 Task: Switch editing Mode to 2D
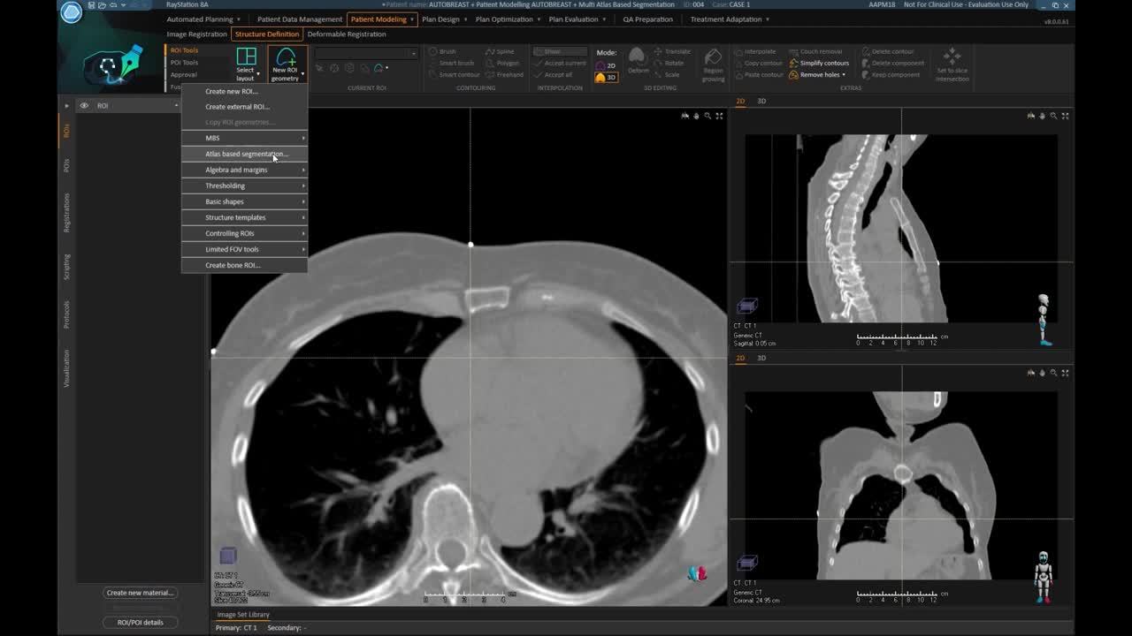click(x=608, y=64)
